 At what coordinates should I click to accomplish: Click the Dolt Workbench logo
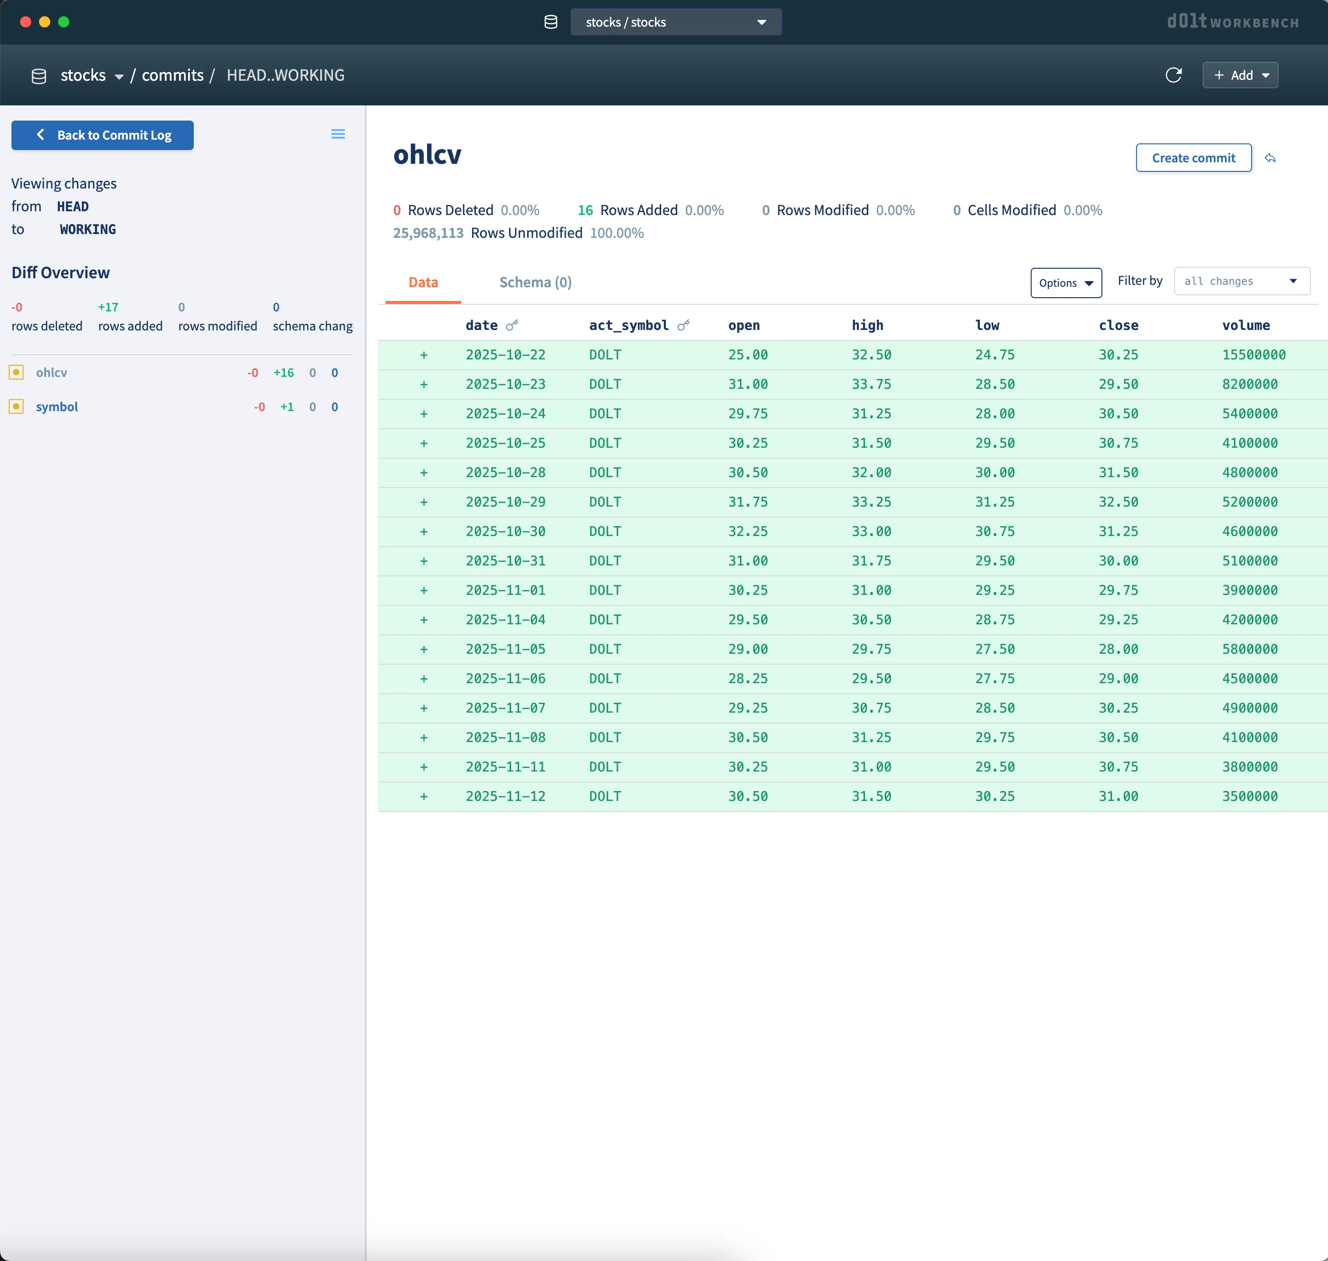click(1234, 22)
